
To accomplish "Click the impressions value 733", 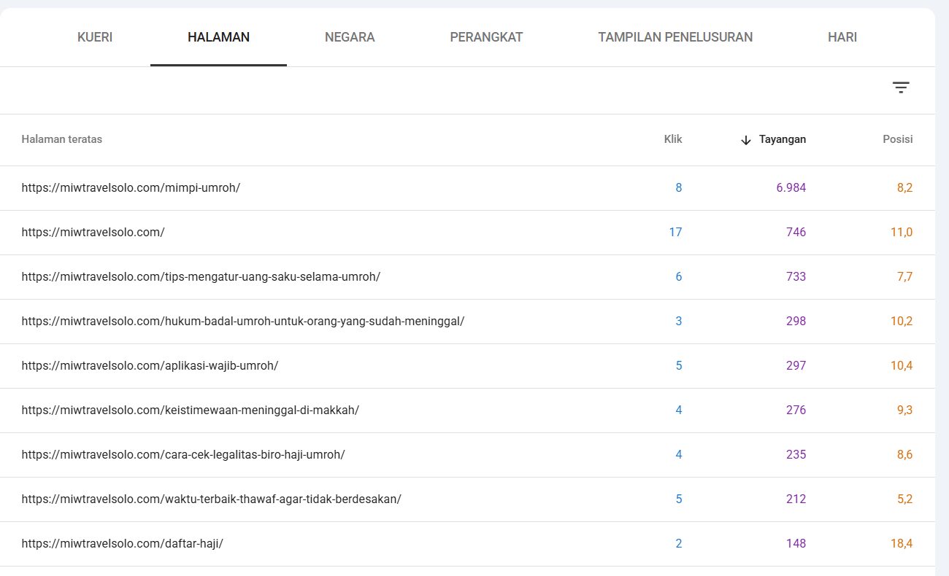I will [x=796, y=277].
